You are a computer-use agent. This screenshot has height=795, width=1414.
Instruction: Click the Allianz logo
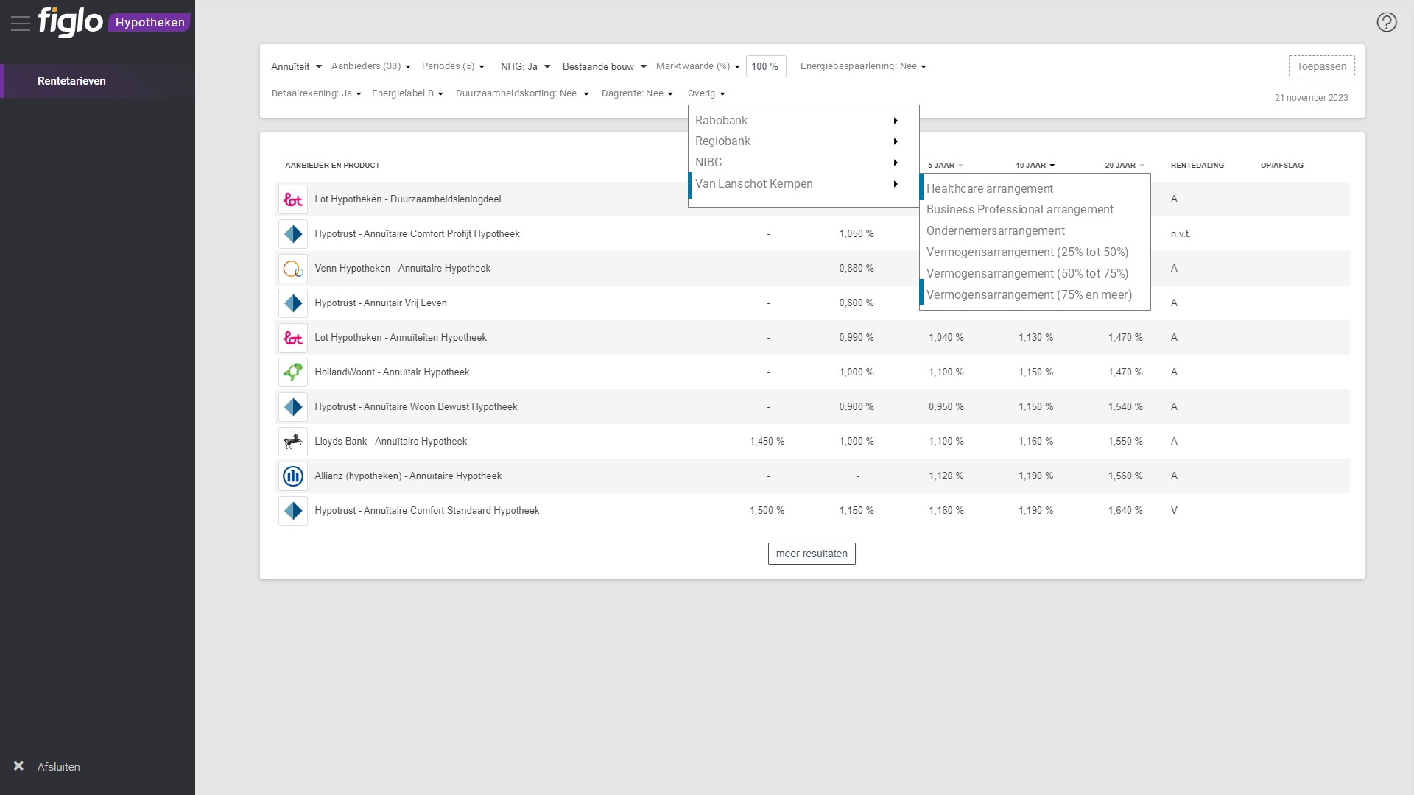(x=293, y=476)
